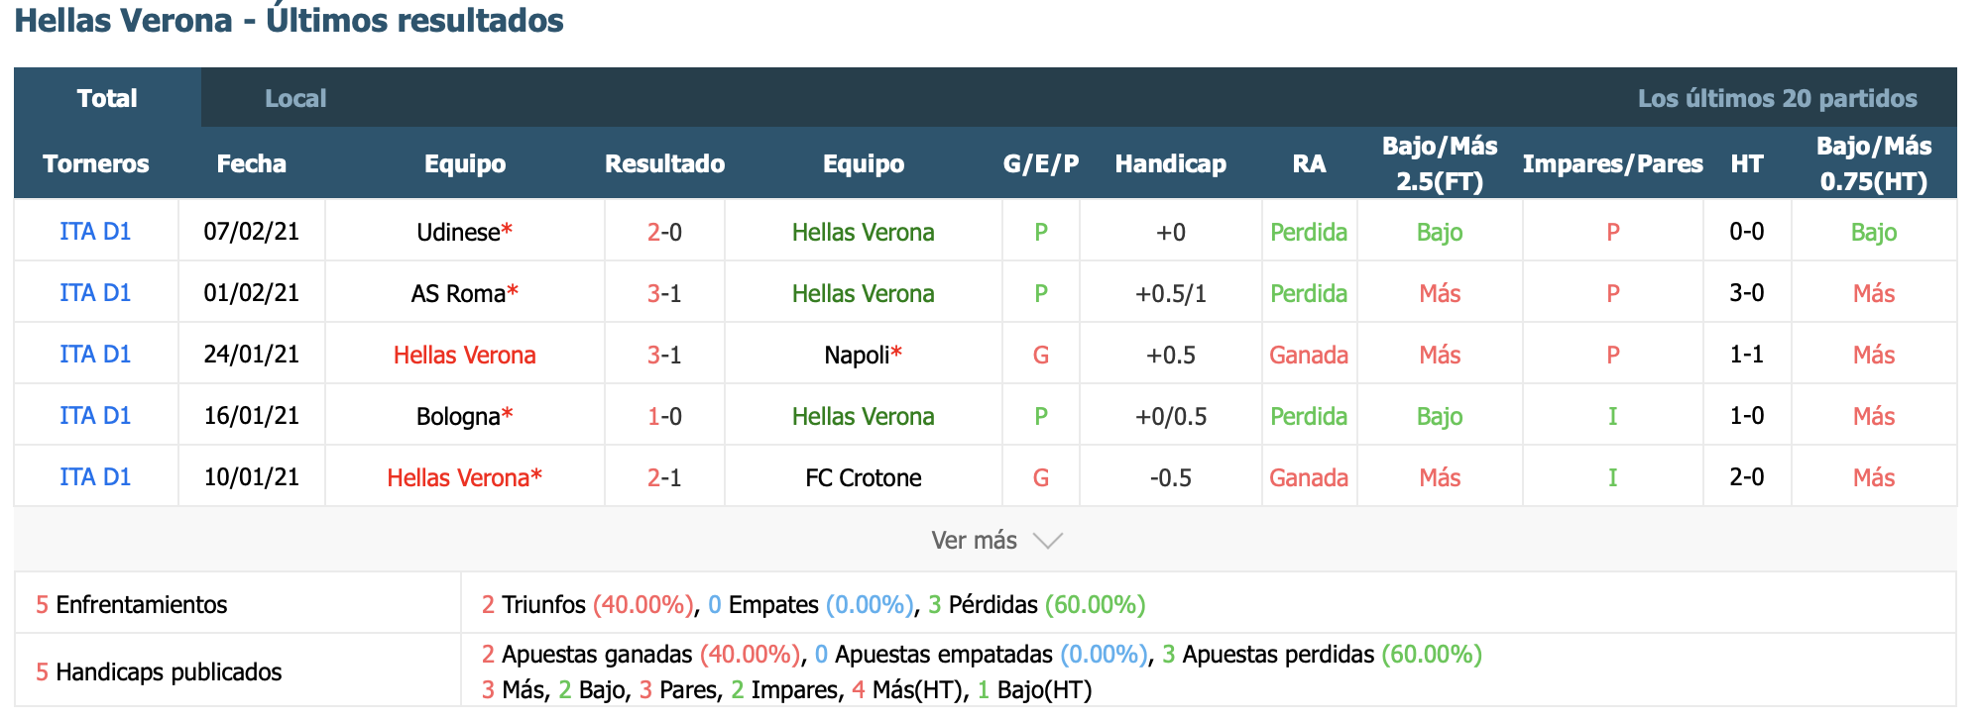Click red Hellas Verona on 24/01/21 row
The image size is (1983, 721).
click(464, 355)
